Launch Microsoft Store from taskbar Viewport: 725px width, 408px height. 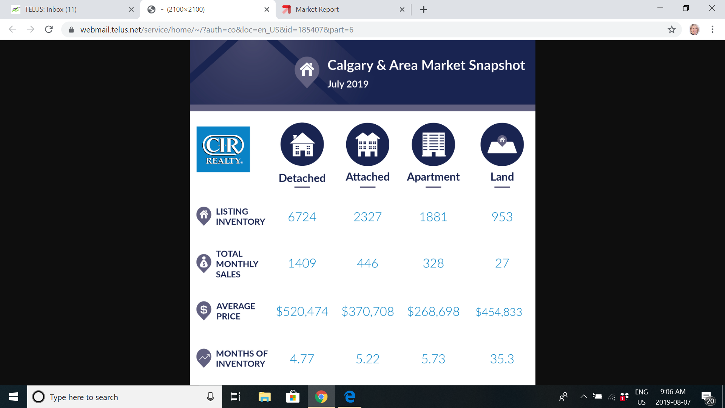[x=293, y=397]
